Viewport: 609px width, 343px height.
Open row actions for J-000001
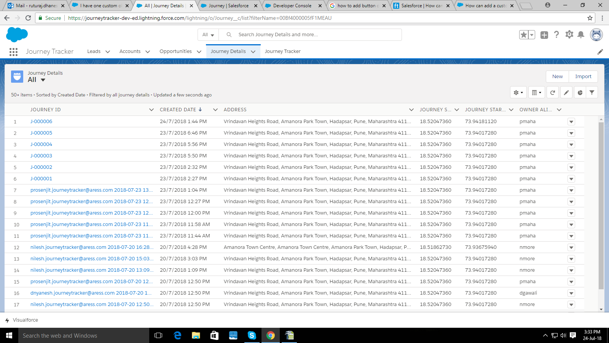pos(571,179)
